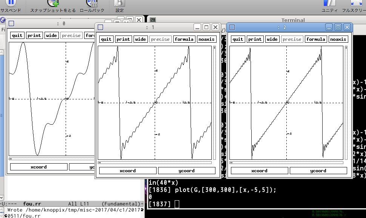This screenshot has width=366, height=218.
Task: Click fou.rr buffer name in mode line
Action: (32, 204)
